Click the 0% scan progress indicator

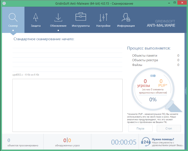point(153,99)
